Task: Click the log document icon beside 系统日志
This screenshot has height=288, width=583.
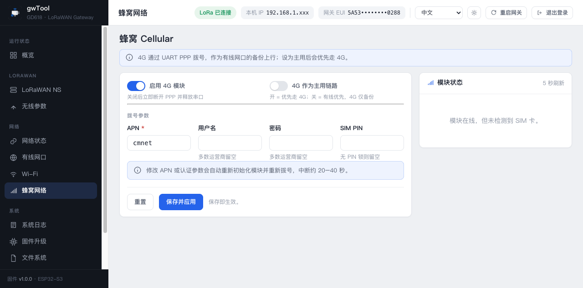Action: [13, 225]
